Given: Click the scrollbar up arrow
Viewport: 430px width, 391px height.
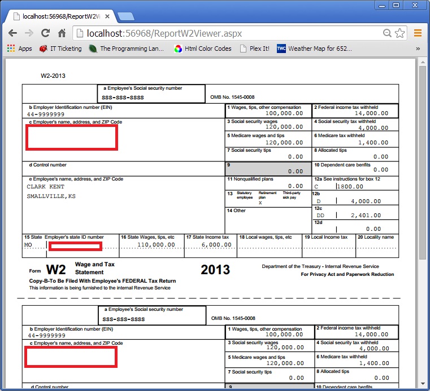Looking at the screenshot, I should (422, 61).
